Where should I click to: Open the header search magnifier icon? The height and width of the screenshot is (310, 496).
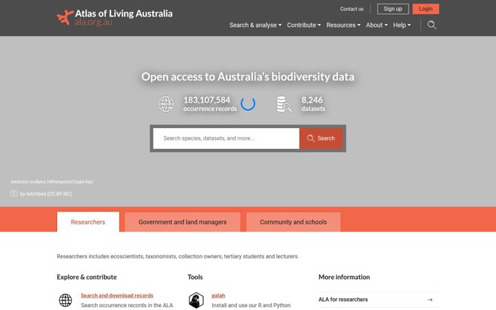point(431,25)
